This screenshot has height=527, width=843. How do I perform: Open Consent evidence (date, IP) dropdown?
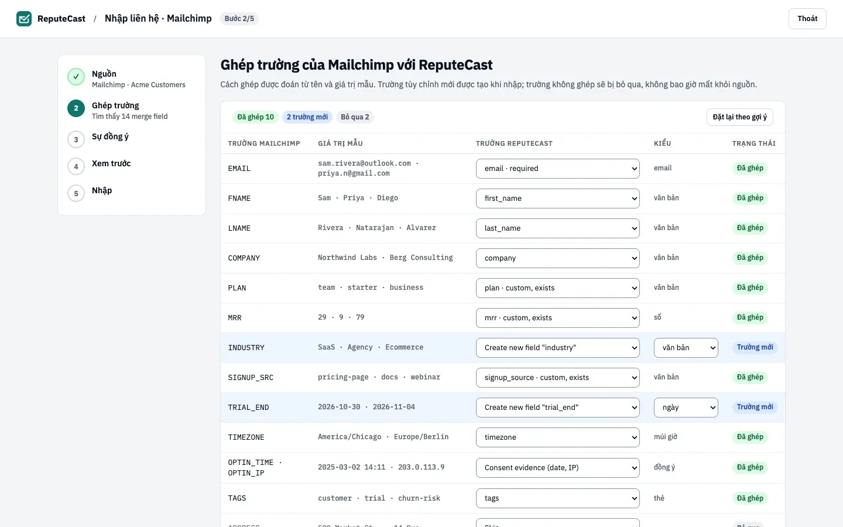click(558, 468)
